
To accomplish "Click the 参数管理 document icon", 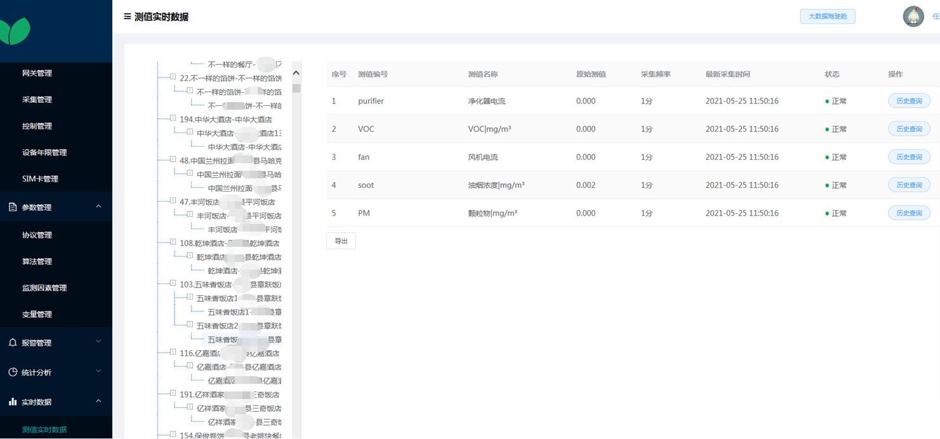I will [13, 207].
